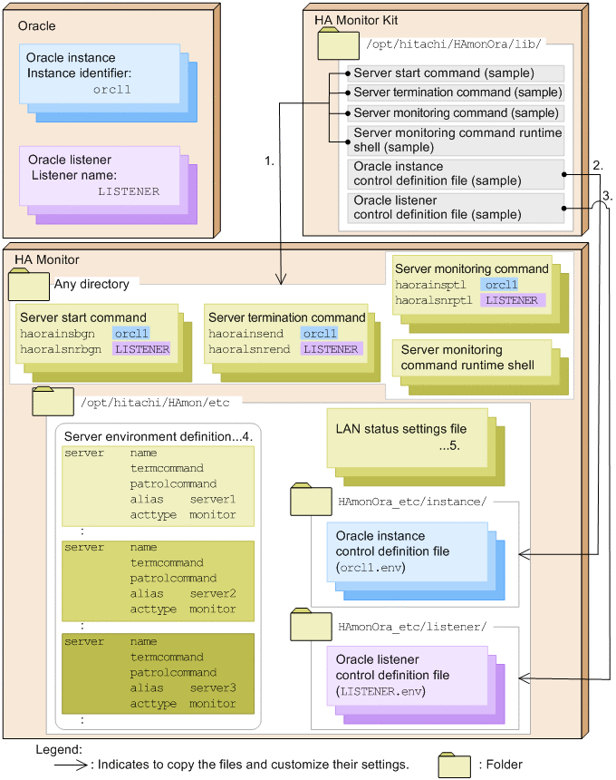Viewport: 616px width, 780px height.
Task: Click the (LISTENER.env) file name
Action: point(380,691)
